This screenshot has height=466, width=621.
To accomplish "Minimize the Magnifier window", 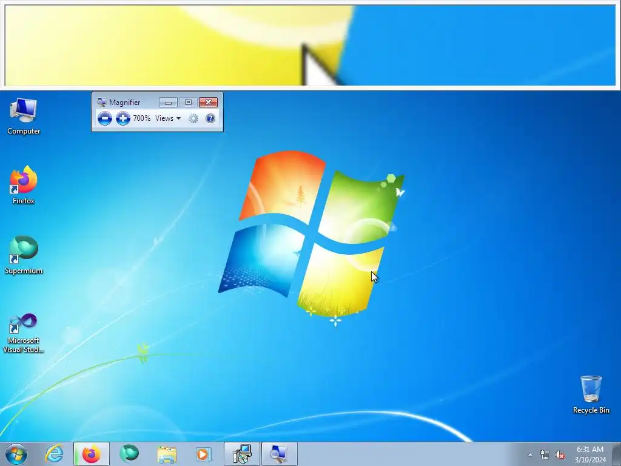I will click(169, 102).
